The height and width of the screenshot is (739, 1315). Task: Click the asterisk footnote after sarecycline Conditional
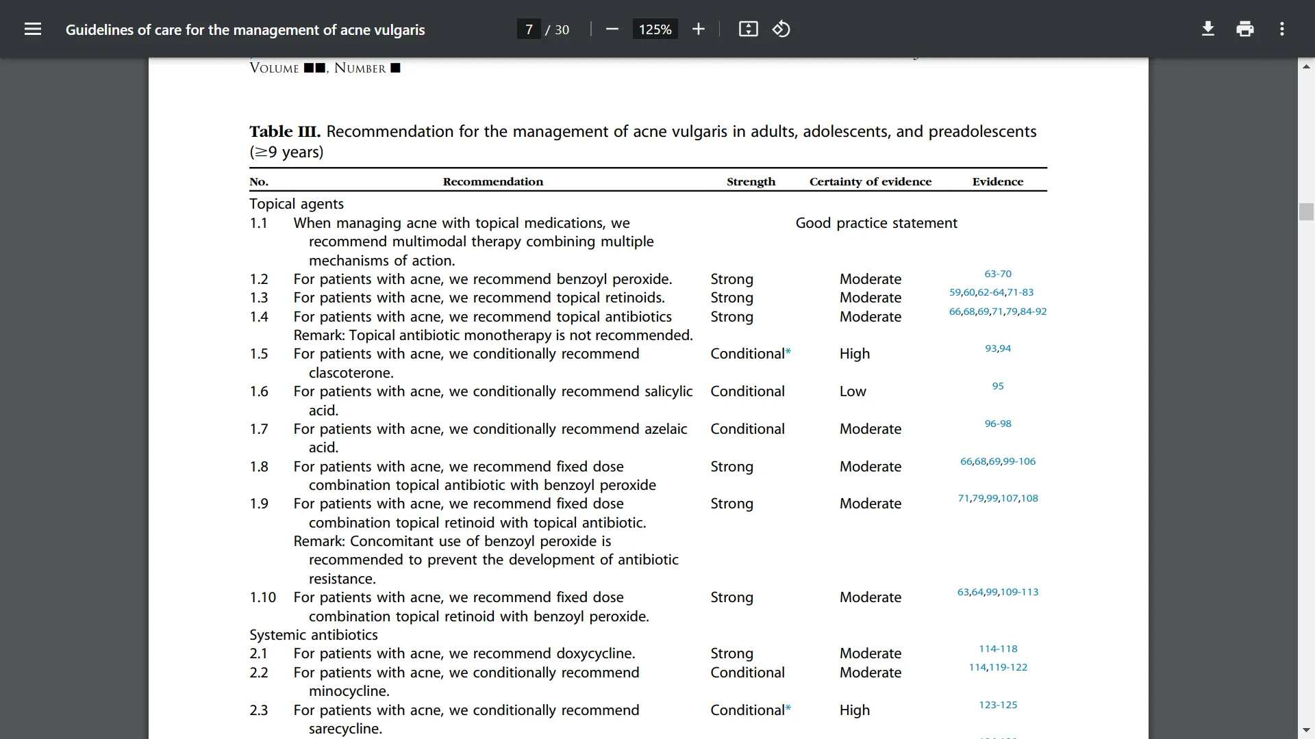pos(788,708)
